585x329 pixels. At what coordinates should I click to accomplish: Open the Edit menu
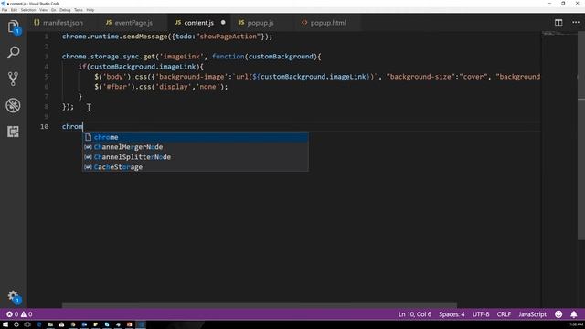[x=14, y=10]
